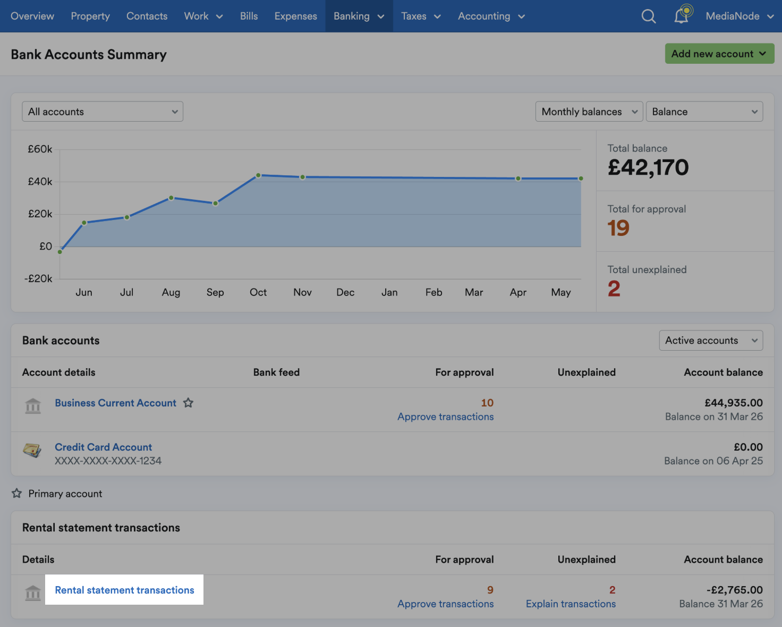Click the Business Current Account bank icon
Image resolution: width=782 pixels, height=627 pixels.
click(33, 406)
